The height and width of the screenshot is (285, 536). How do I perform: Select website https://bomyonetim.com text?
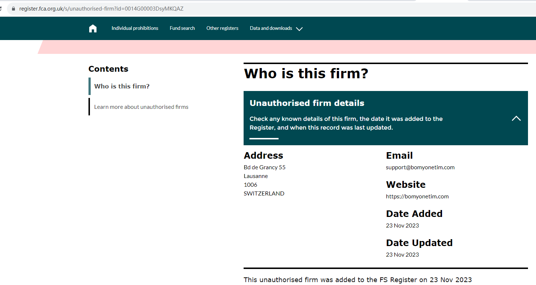(417, 197)
